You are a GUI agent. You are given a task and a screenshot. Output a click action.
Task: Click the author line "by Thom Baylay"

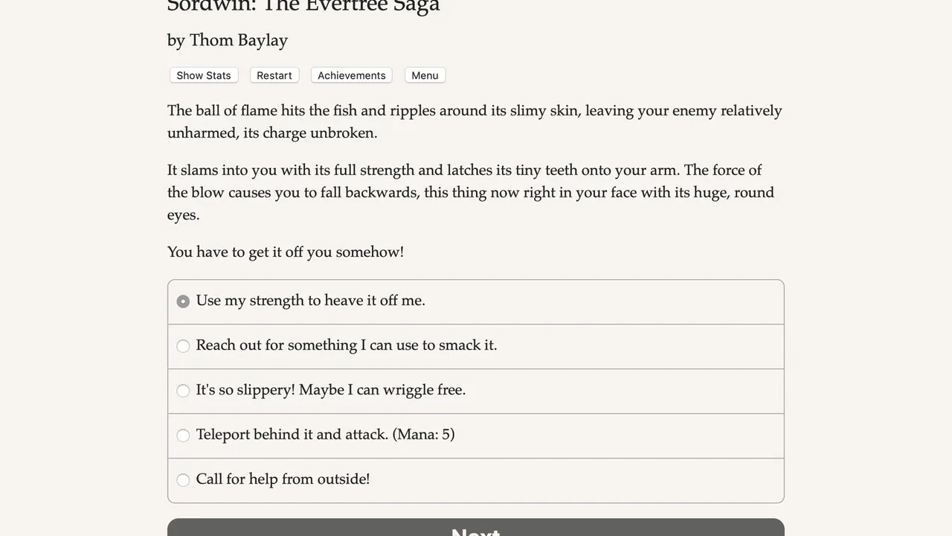coord(228,40)
